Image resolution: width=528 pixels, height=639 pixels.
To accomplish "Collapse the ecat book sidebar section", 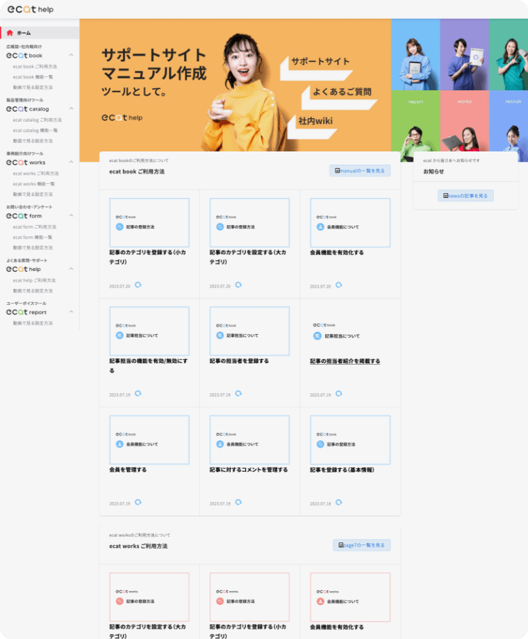I will coord(72,55).
